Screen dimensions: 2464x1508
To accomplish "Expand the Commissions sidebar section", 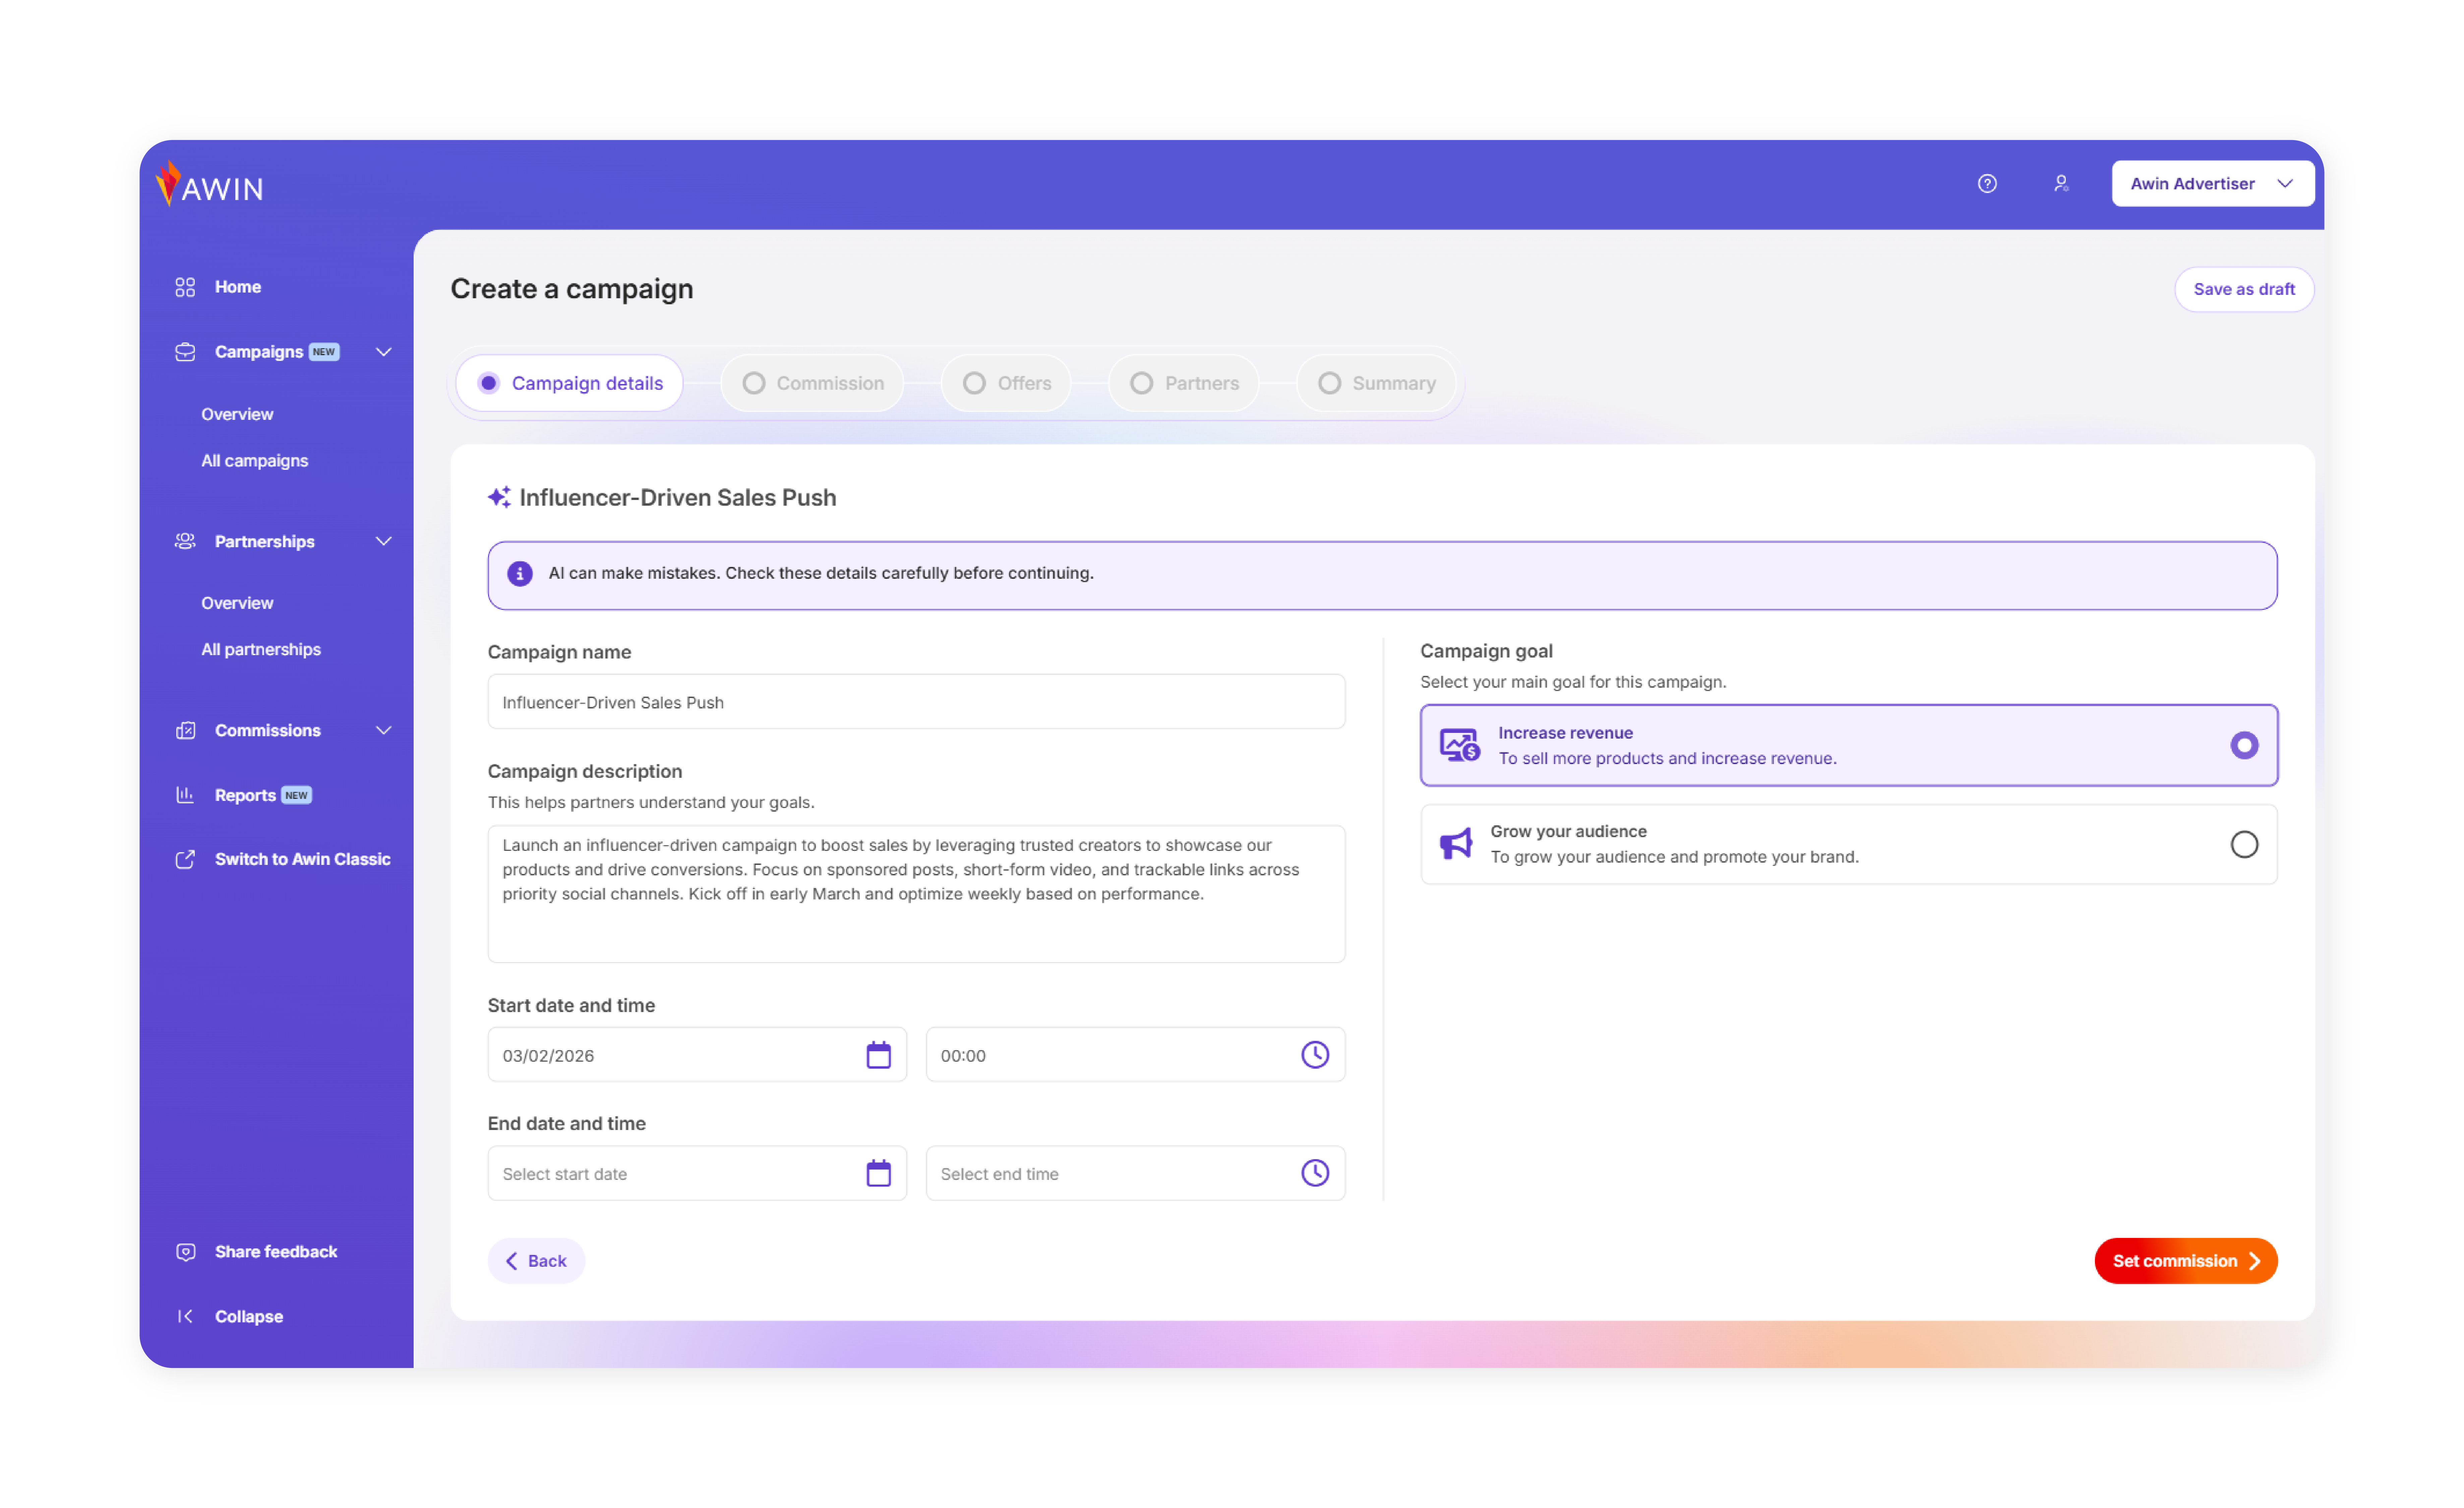I will [383, 730].
